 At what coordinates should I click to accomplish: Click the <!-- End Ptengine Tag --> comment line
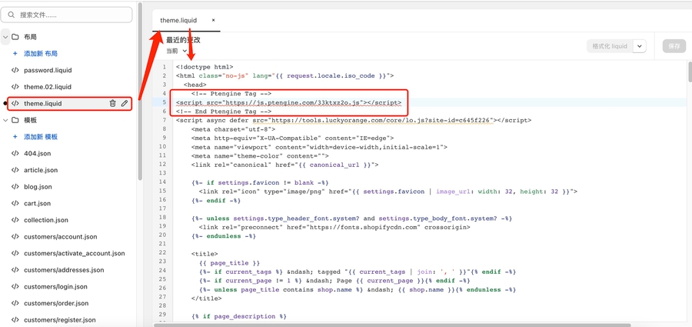222,112
